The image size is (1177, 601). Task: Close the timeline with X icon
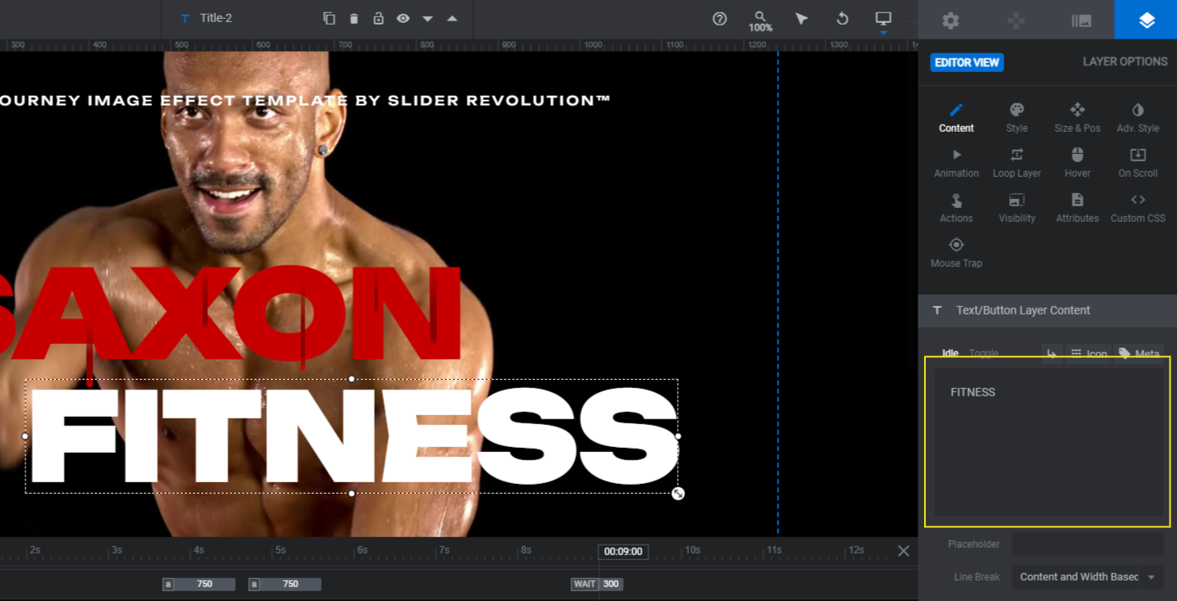904,551
